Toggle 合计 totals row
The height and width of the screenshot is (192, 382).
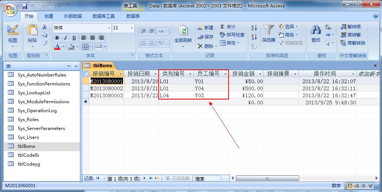pyautogui.click(x=228, y=26)
